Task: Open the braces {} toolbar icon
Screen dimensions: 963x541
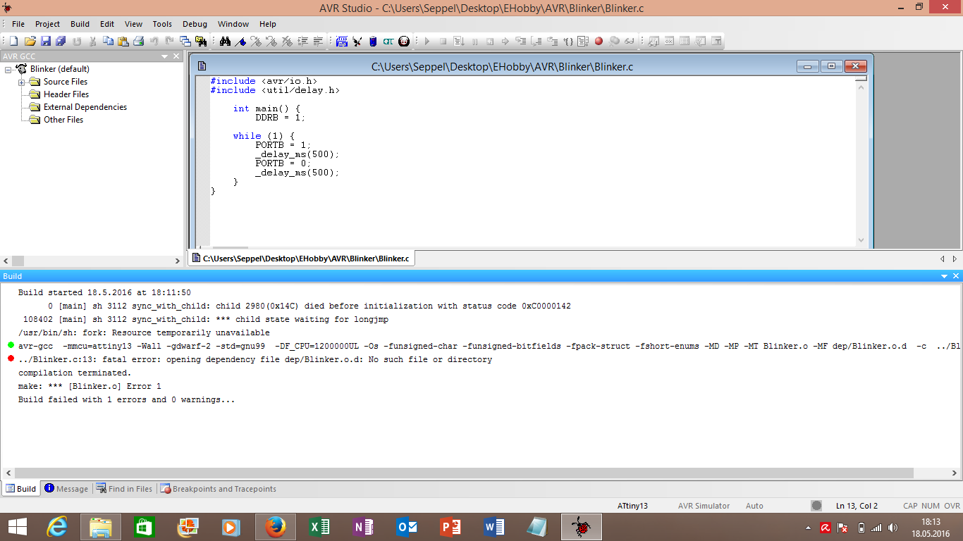Action: (x=568, y=42)
